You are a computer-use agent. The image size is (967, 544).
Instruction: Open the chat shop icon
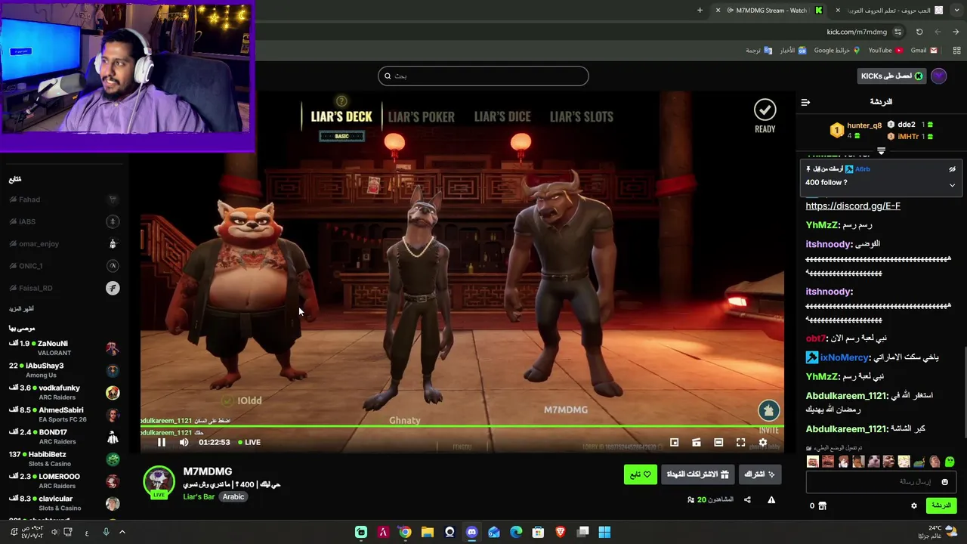[822, 505]
